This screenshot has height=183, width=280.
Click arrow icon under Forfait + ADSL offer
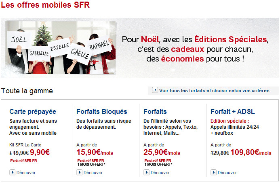(x=213, y=173)
